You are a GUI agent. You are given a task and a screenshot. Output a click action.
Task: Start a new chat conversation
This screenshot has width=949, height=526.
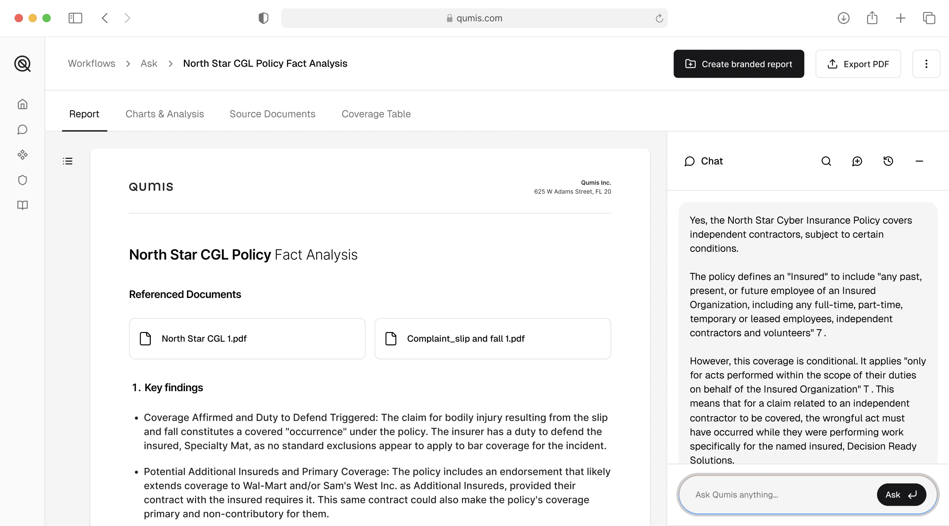857,161
